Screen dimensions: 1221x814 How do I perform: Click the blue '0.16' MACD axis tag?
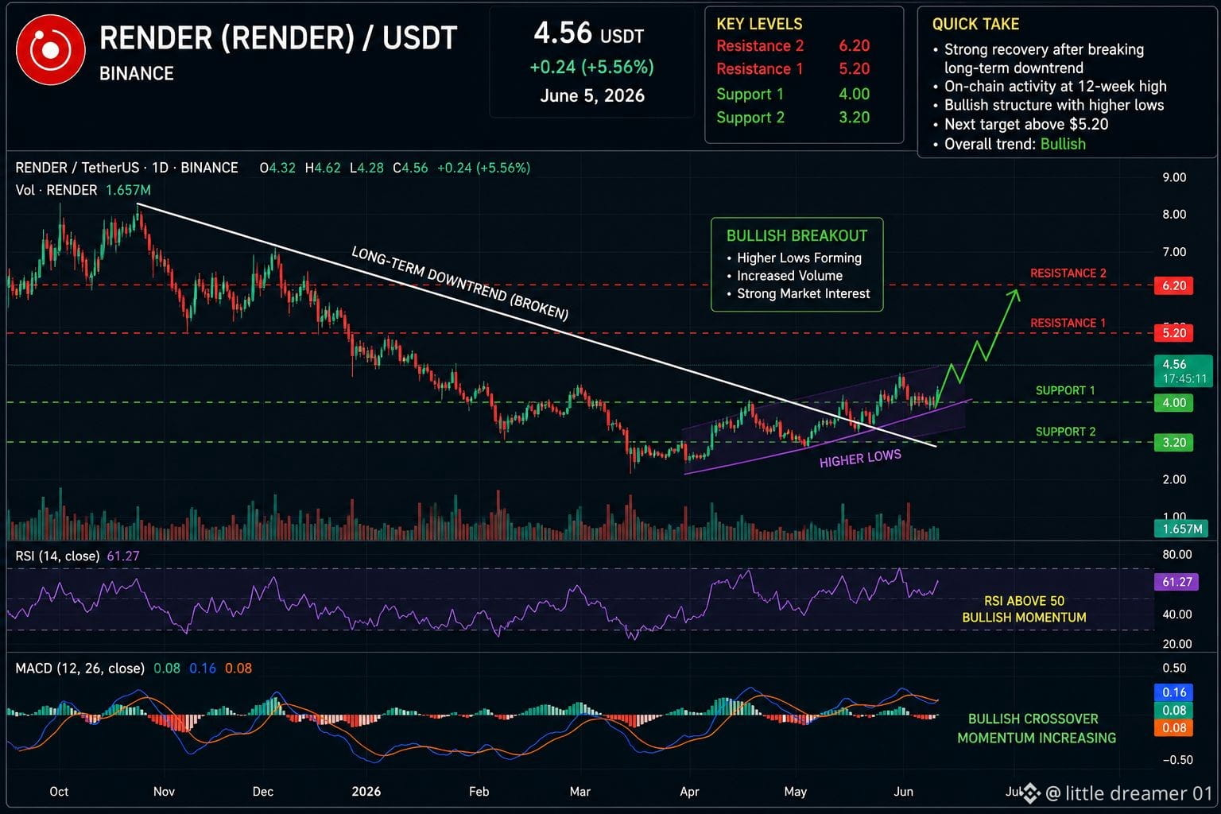pos(1173,692)
